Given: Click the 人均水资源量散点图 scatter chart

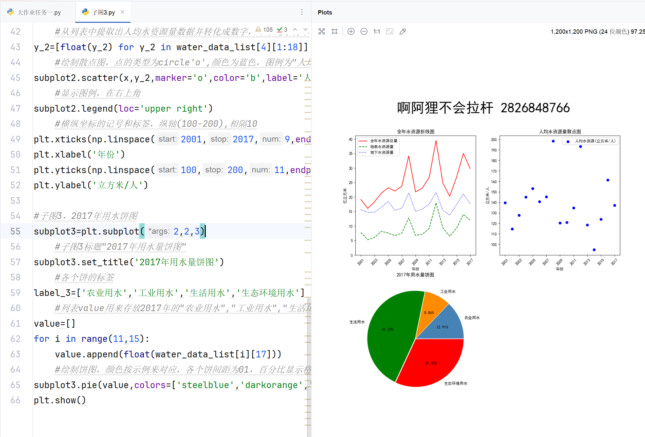Looking at the screenshot, I should (560, 195).
